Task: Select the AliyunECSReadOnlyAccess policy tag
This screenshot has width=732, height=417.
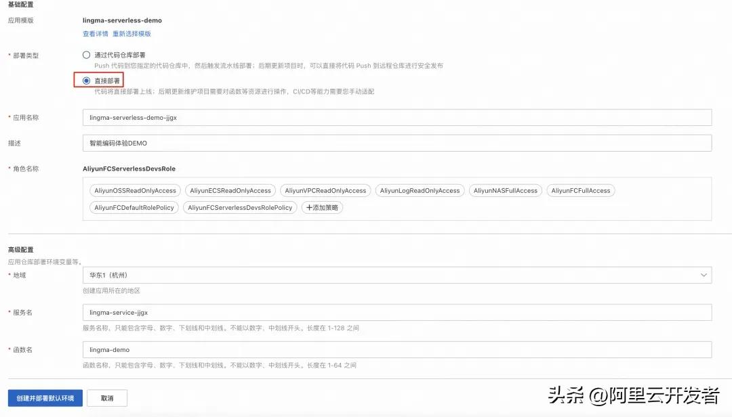Action: click(x=231, y=190)
